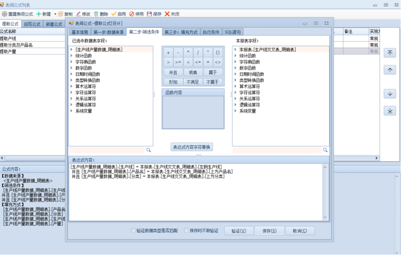Image resolution: width=401 pixels, height=255 pixels.
Task: Click the move-to-bottom arrow button on right
Action: (390, 111)
